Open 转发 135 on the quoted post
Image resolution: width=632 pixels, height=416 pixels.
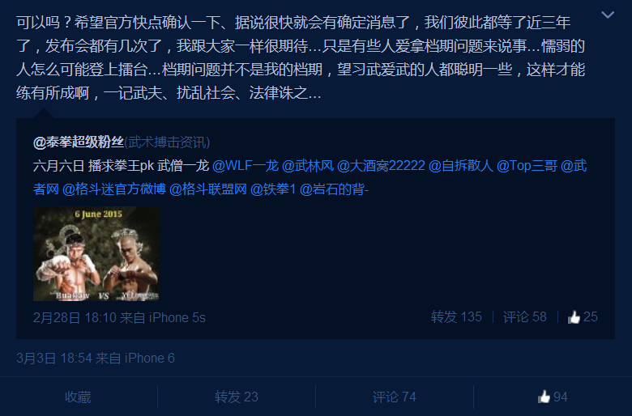pyautogui.click(x=456, y=317)
